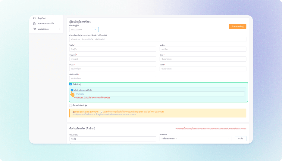This screenshot has height=161, width=282.
Task: Focus the address search field (ตำบล / อำเภอ / จังหวัด)
Action: click(x=158, y=39)
